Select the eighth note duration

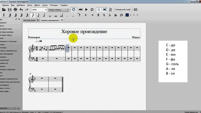(33, 15)
